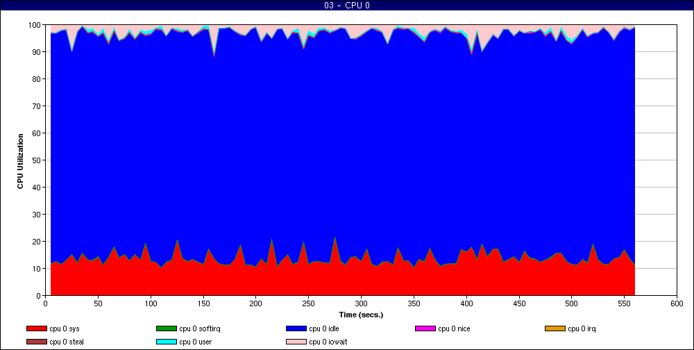Select the 'cpu 0 idle' legend label
This screenshot has width=694, height=350.
[x=324, y=329]
